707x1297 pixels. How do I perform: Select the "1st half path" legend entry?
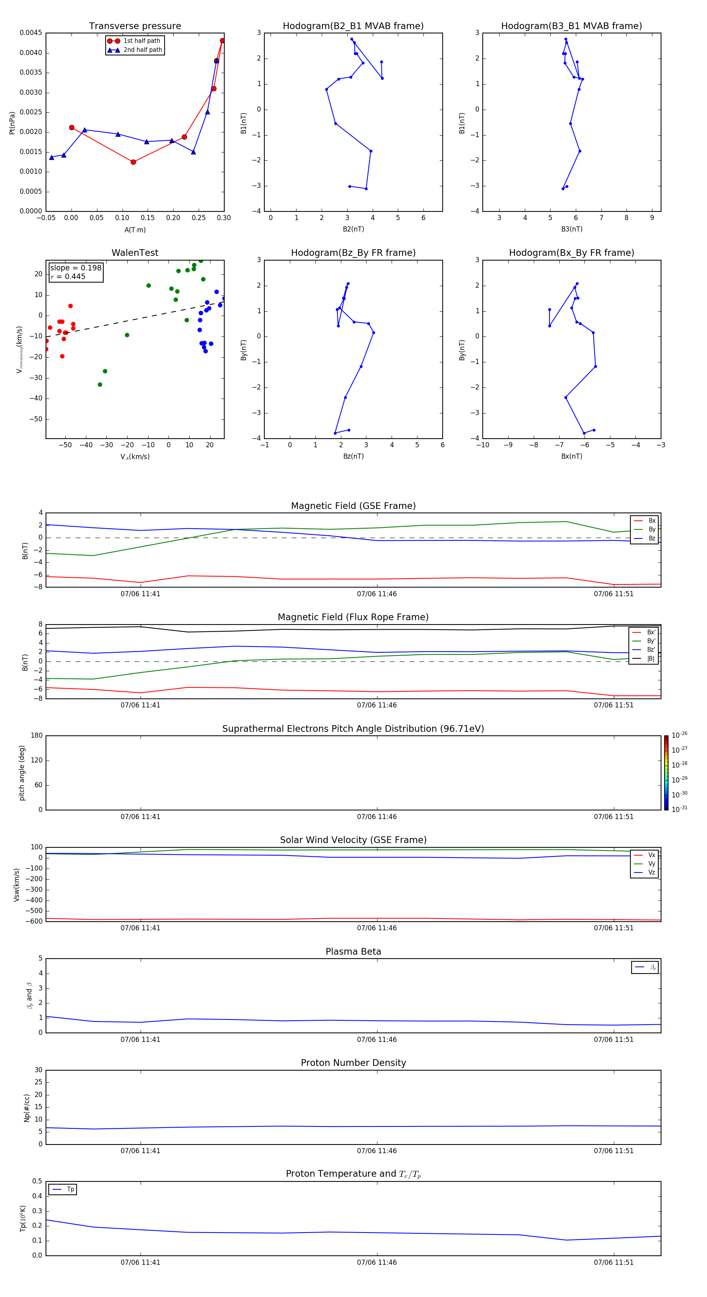(x=135, y=41)
